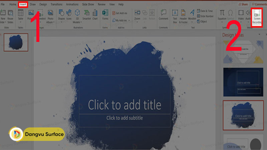Viewport: 267px width, 150px height.
Task: Expand the My Add-ins dropdown arrow
Action: (x=129, y=20)
